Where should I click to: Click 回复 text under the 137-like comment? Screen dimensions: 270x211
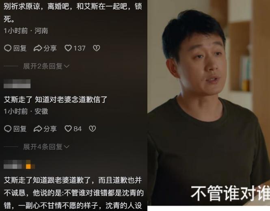tap(20, 48)
